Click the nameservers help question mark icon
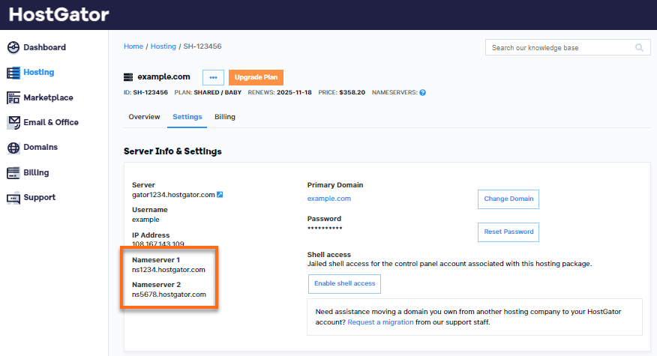This screenshot has width=657, height=356. pos(423,93)
